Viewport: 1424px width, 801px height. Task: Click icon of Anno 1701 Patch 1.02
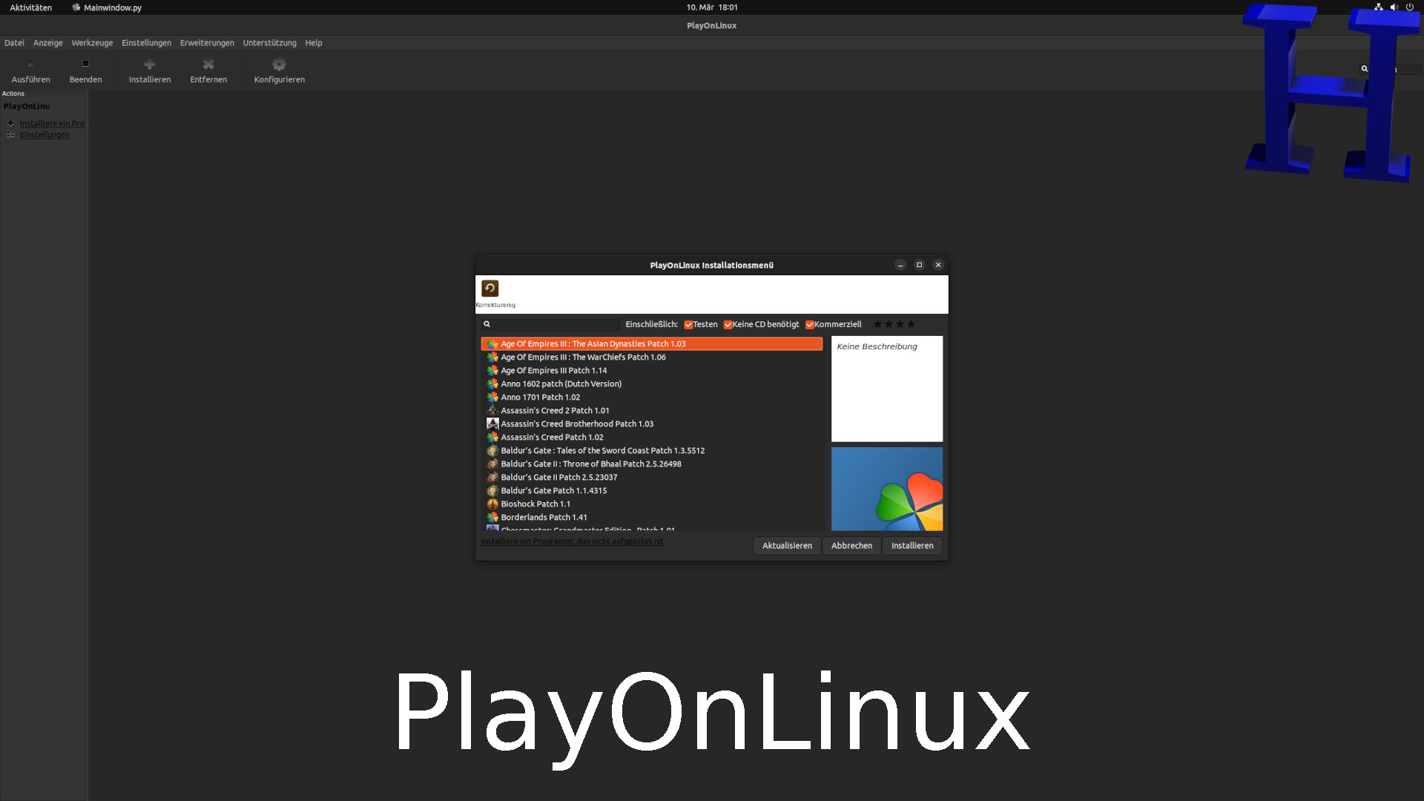tap(492, 397)
